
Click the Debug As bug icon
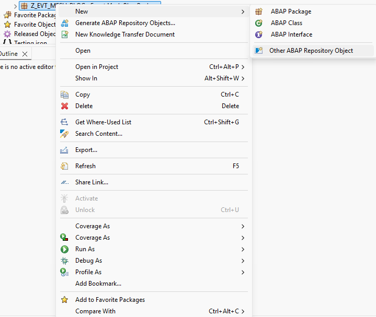pyautogui.click(x=65, y=261)
